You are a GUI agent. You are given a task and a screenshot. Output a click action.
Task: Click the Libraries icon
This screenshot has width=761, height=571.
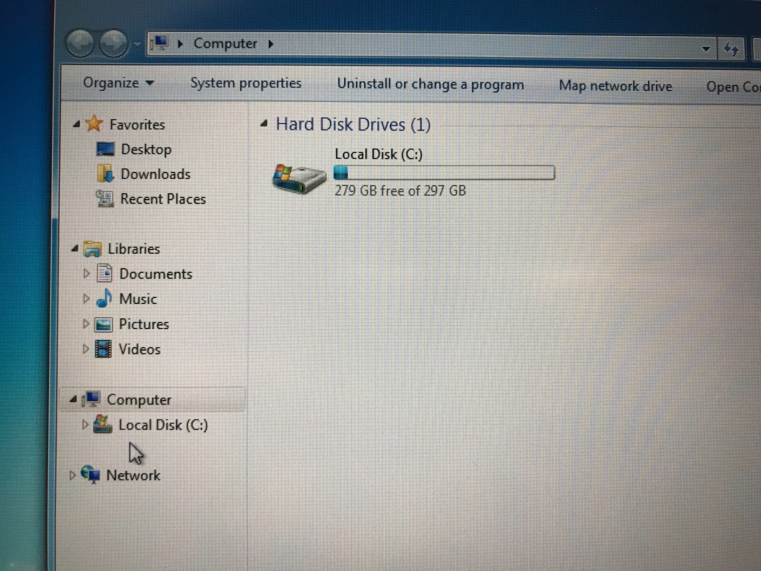92,249
